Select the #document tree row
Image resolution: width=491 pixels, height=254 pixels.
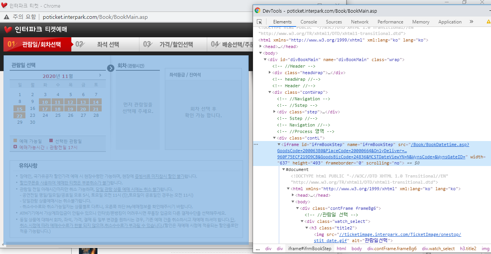(x=297, y=169)
